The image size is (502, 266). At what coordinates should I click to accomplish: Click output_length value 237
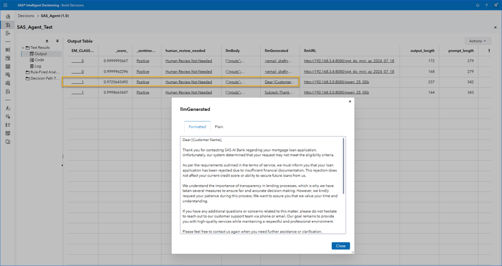pyautogui.click(x=431, y=82)
